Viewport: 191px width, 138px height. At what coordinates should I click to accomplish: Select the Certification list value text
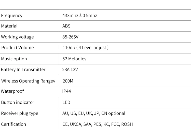pos(98,124)
